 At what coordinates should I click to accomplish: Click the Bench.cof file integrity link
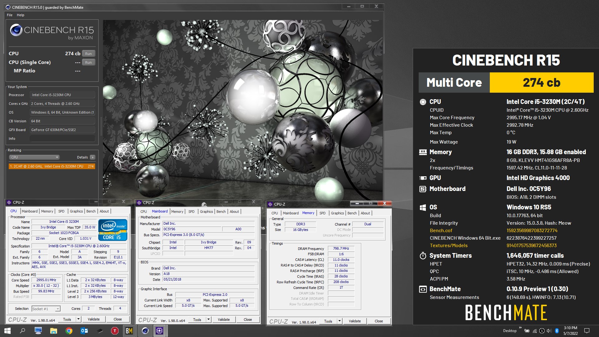coord(441,231)
